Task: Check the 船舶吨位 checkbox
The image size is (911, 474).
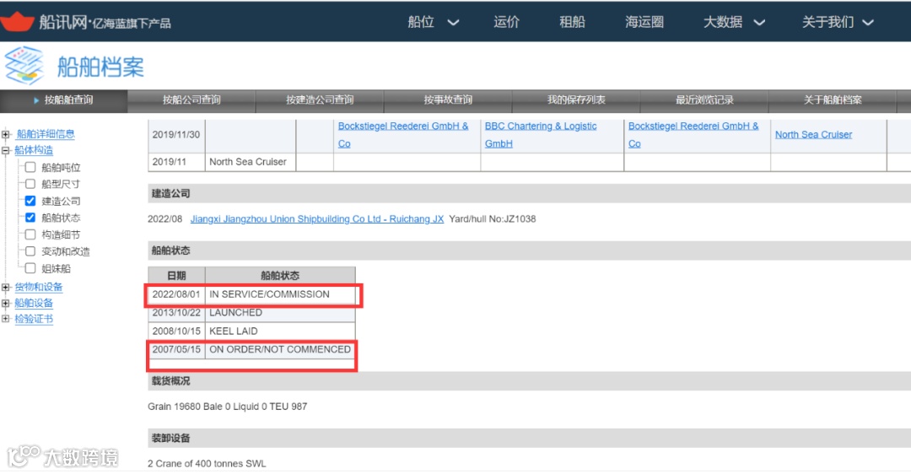Action: [x=30, y=167]
